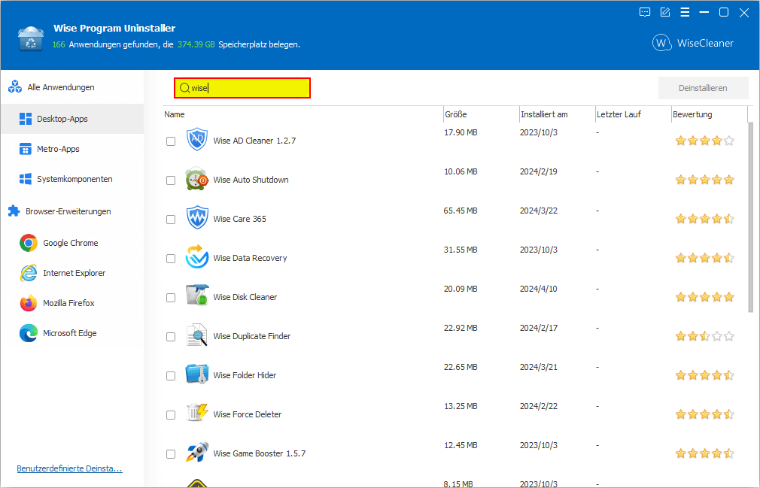Image resolution: width=760 pixels, height=488 pixels.
Task: Click the Browser-Erweiterungen puzzle icon
Action: click(x=14, y=211)
